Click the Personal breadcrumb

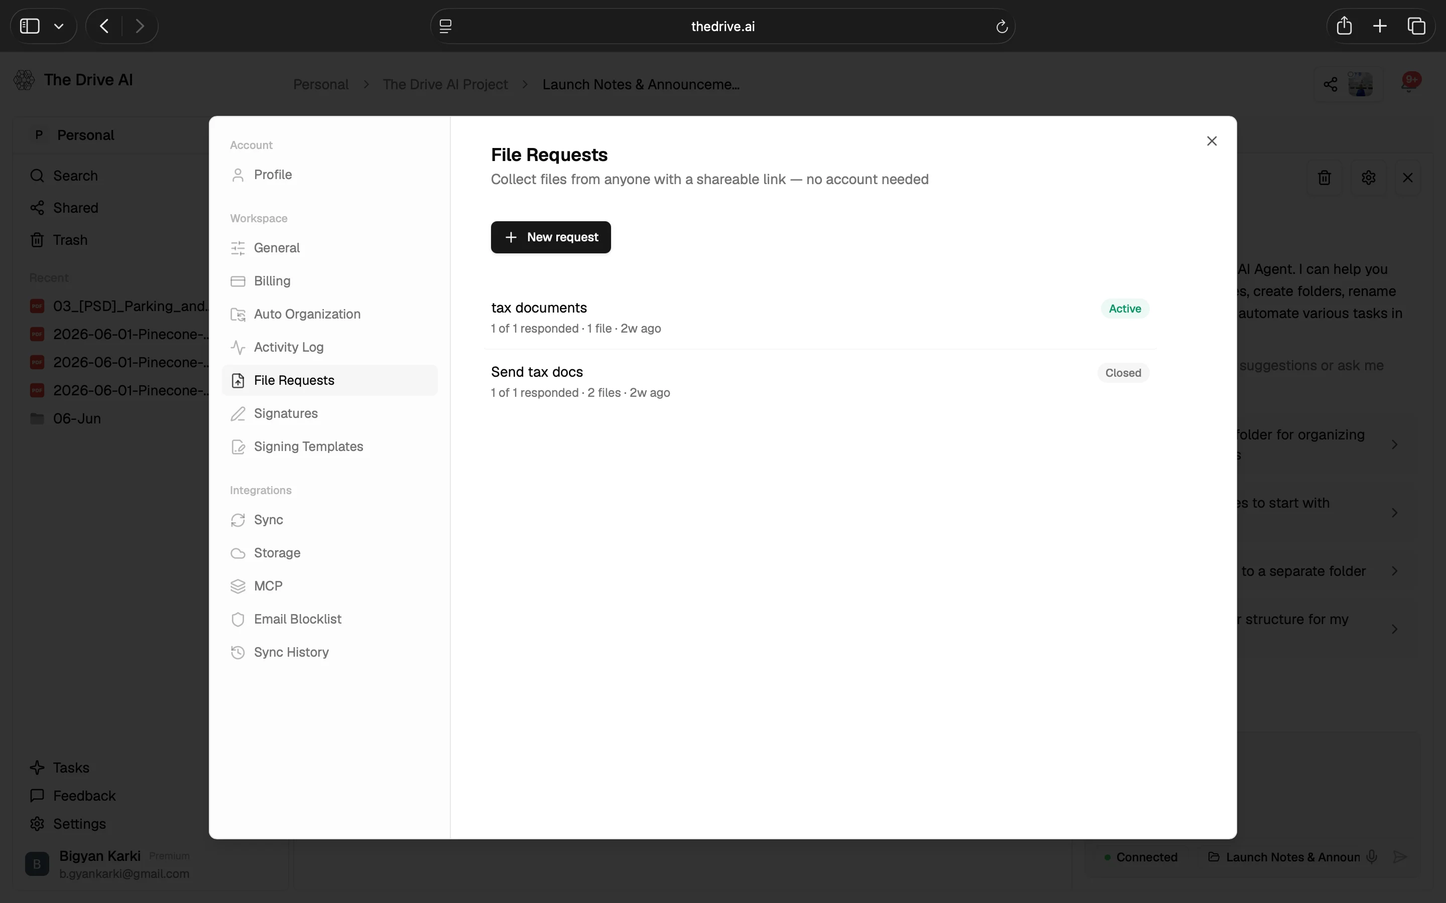coord(320,84)
